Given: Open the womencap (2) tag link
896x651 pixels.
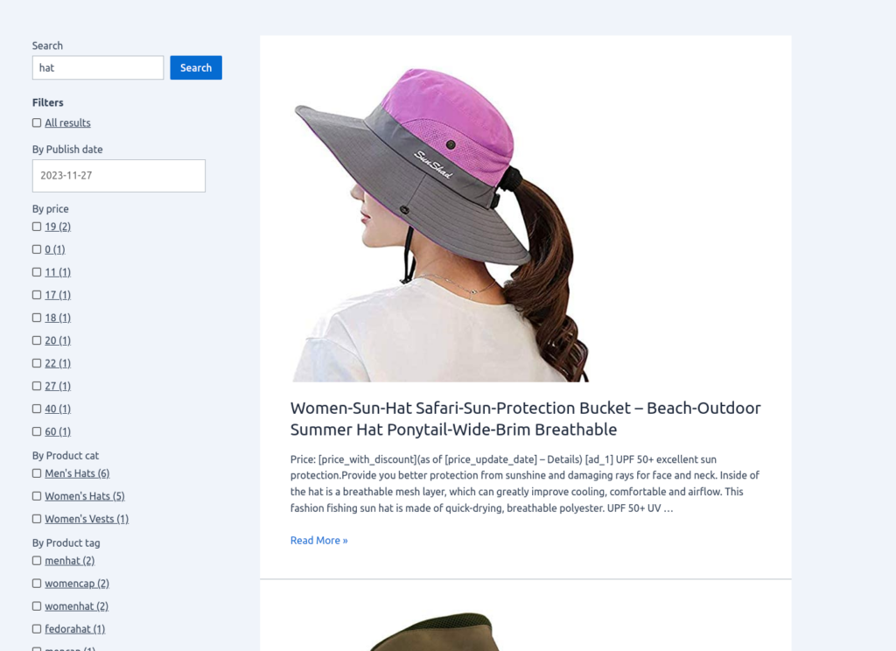Looking at the screenshot, I should tap(77, 584).
